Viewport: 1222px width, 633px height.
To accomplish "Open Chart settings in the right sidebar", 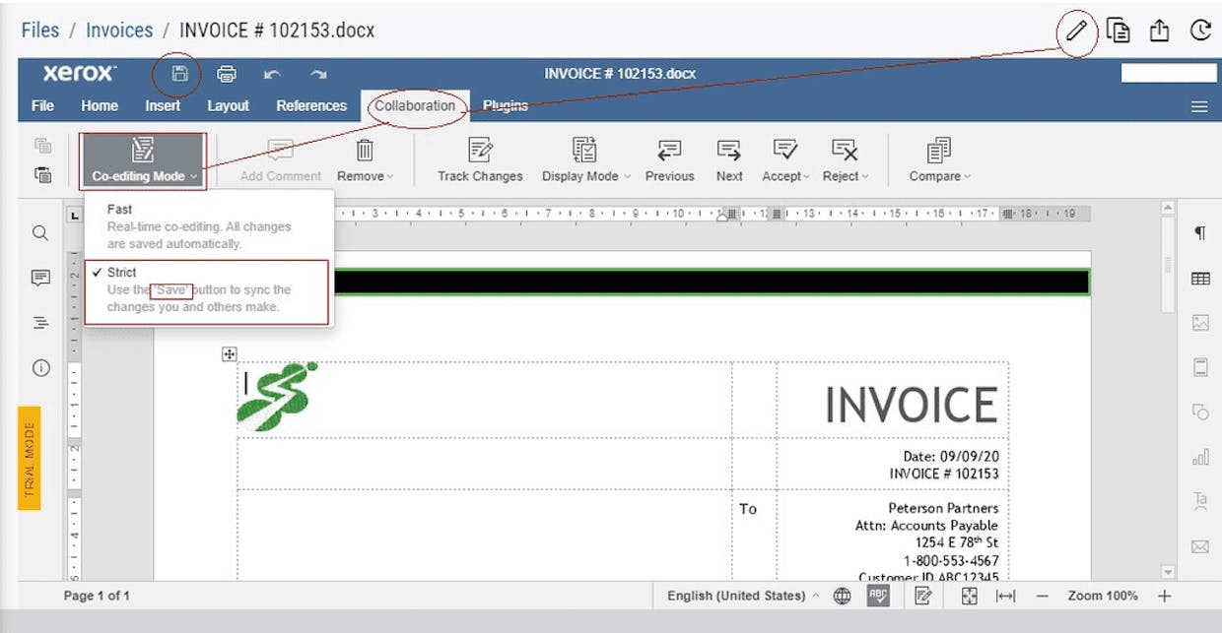I will pyautogui.click(x=1200, y=458).
